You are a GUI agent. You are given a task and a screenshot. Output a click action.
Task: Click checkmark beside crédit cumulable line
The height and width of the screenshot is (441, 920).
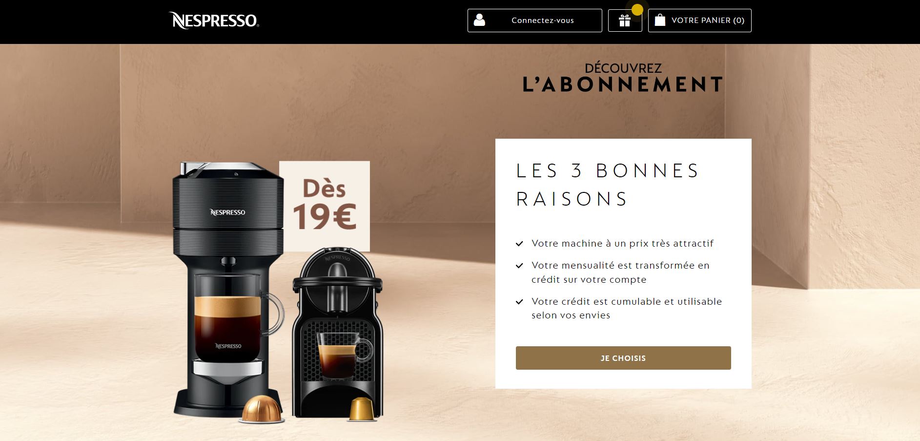519,302
